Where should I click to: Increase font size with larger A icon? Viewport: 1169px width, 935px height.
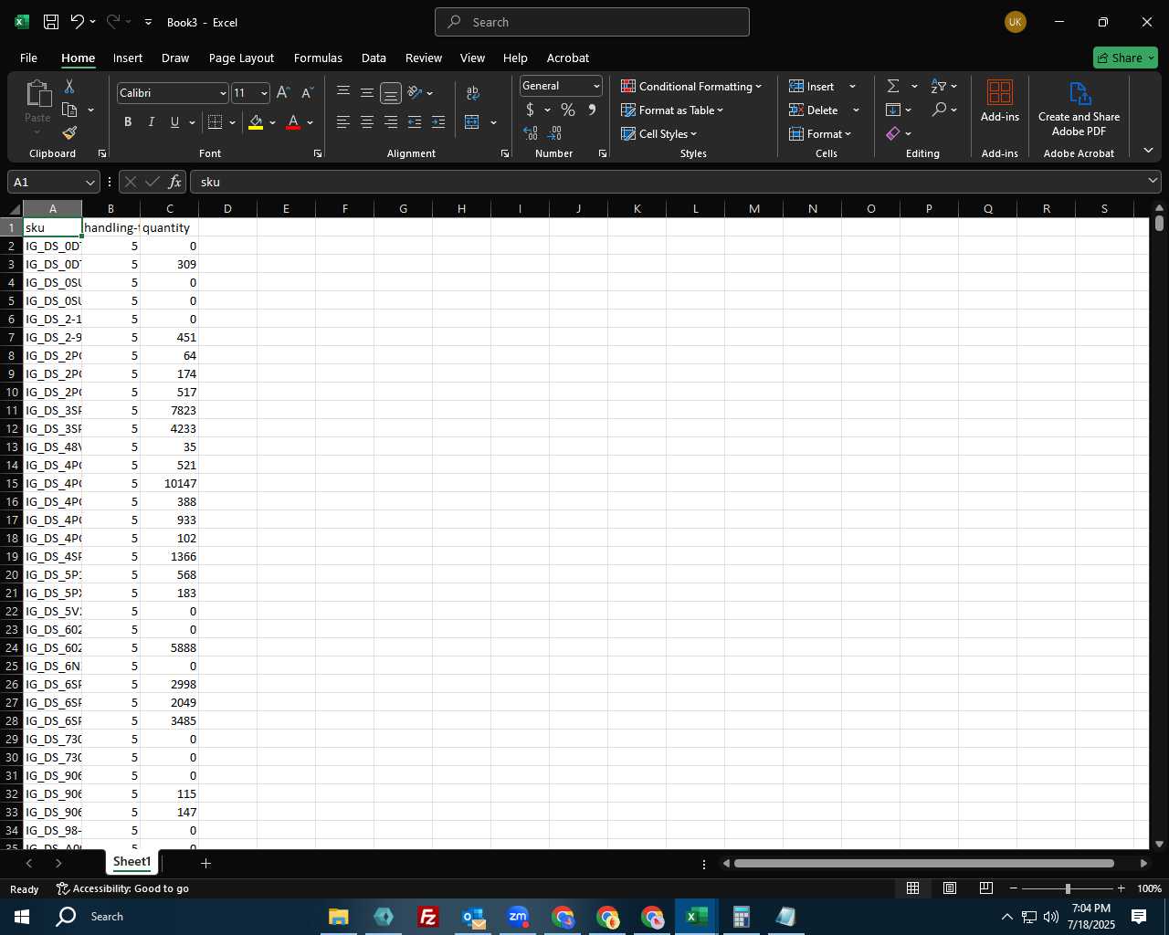283,93
